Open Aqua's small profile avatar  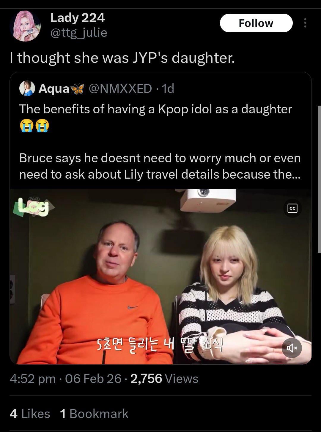27,88
